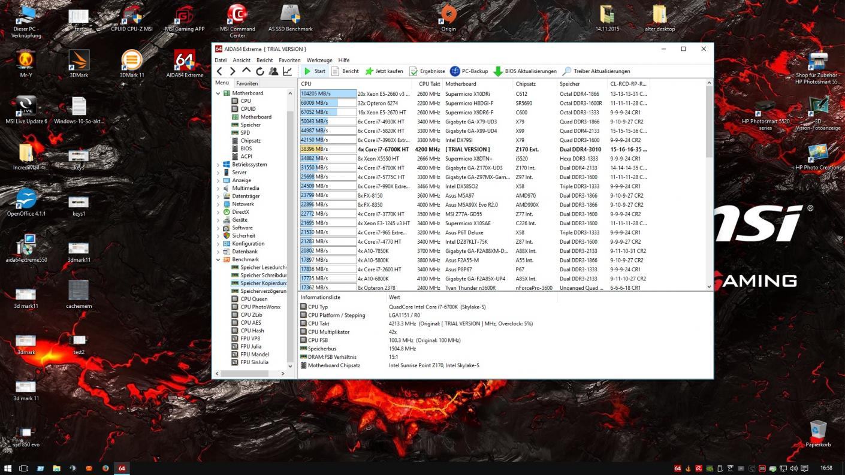Open the MSI Live Update 6 desktop icon
Viewport: 845px width, 475px height.
coord(26,111)
